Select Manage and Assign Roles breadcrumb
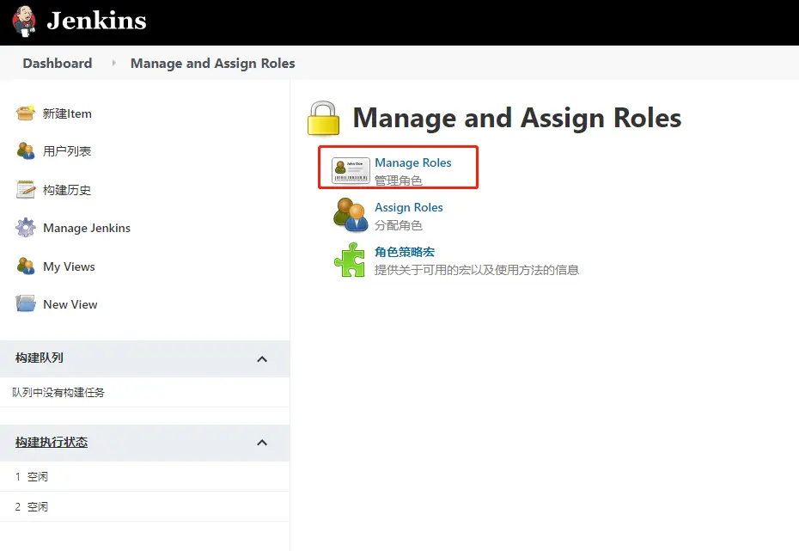This screenshot has height=551, width=799. 212,64
